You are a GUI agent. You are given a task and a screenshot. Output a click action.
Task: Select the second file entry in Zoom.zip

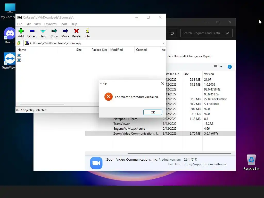tap(19, 60)
